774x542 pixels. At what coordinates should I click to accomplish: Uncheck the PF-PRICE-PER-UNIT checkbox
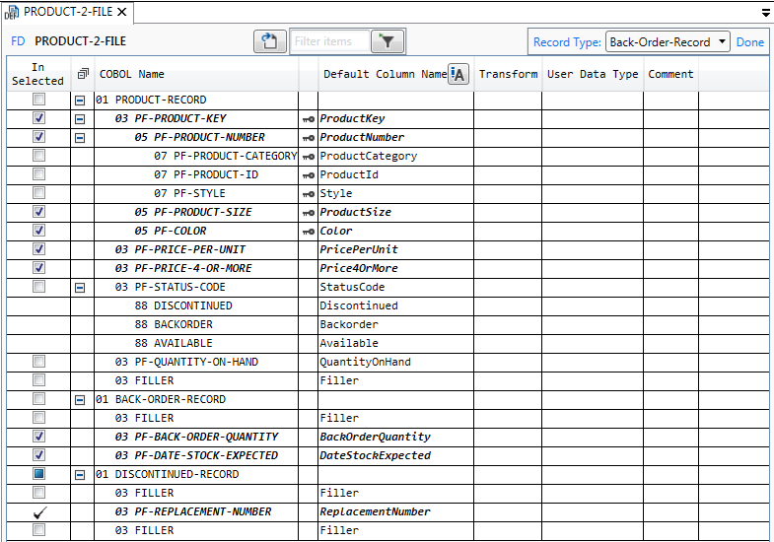click(x=38, y=250)
